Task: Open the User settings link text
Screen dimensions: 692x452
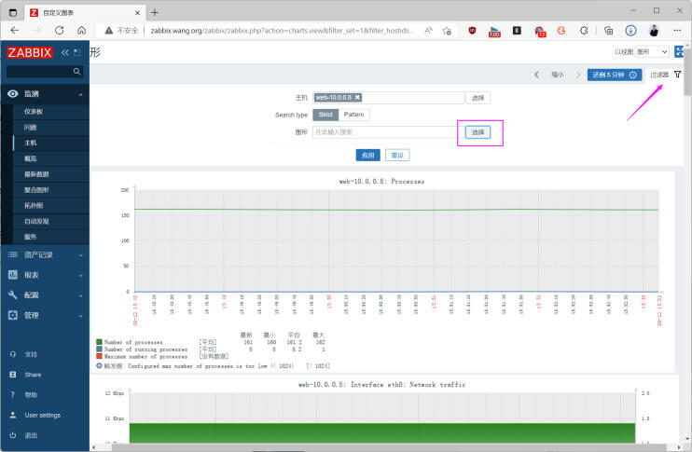Action: click(x=42, y=415)
